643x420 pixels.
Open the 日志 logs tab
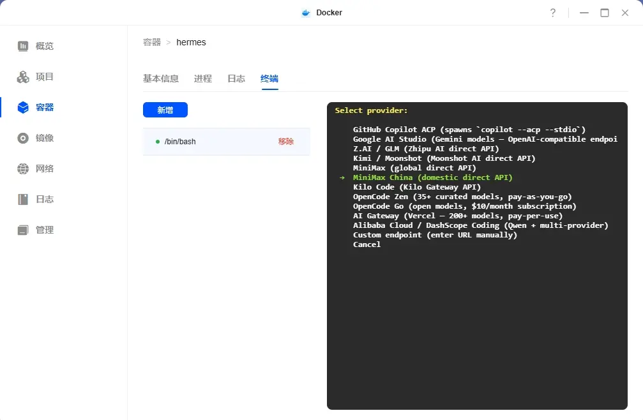click(x=236, y=79)
